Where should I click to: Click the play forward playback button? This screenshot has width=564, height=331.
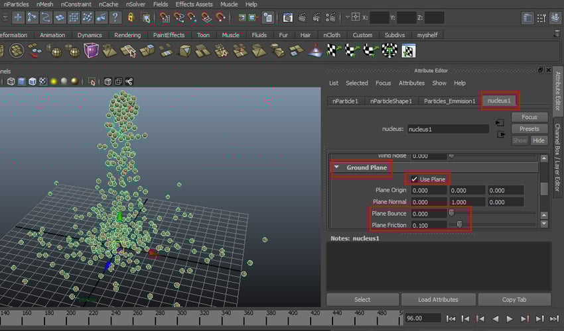[x=510, y=318]
